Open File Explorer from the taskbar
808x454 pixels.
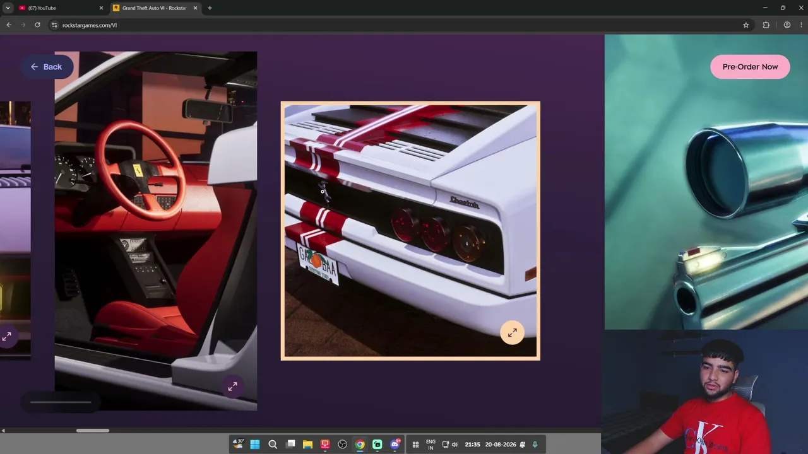[x=307, y=445]
